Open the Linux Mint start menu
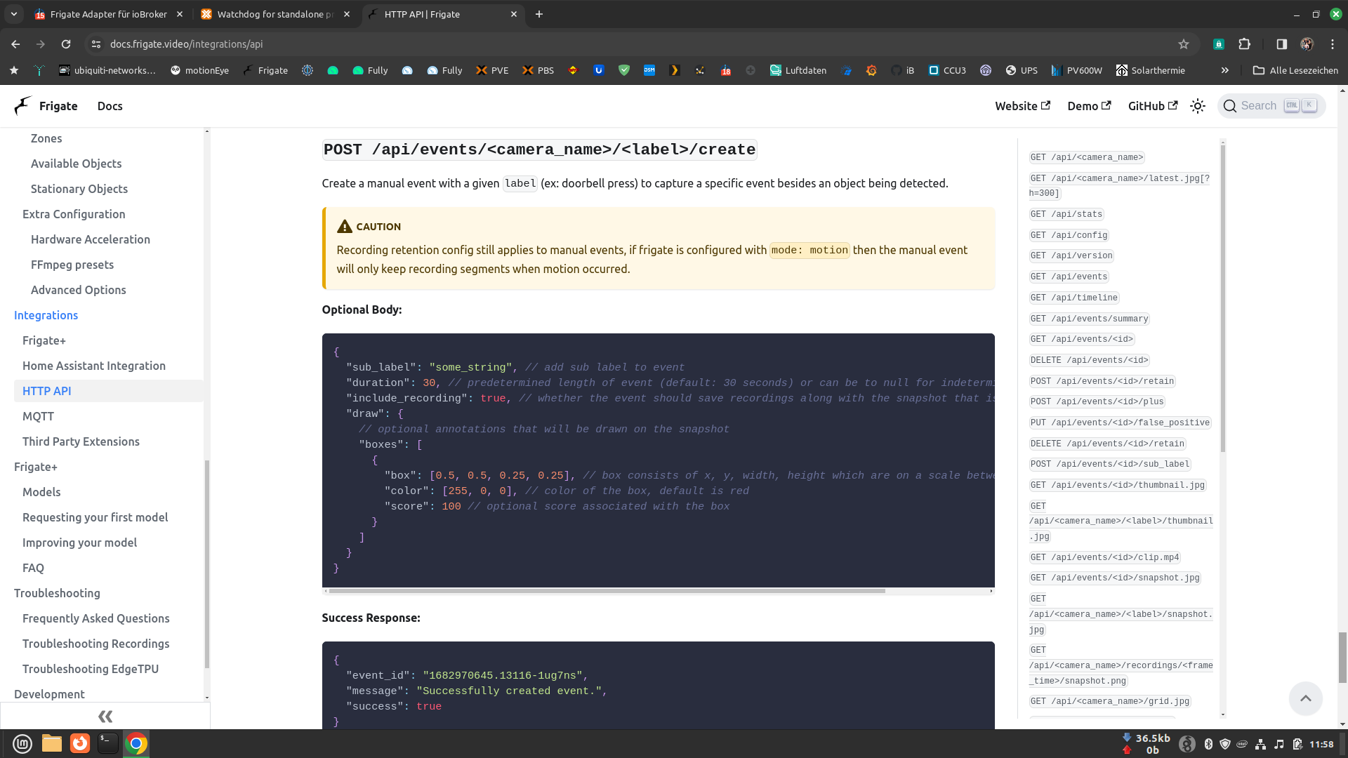 tap(22, 744)
